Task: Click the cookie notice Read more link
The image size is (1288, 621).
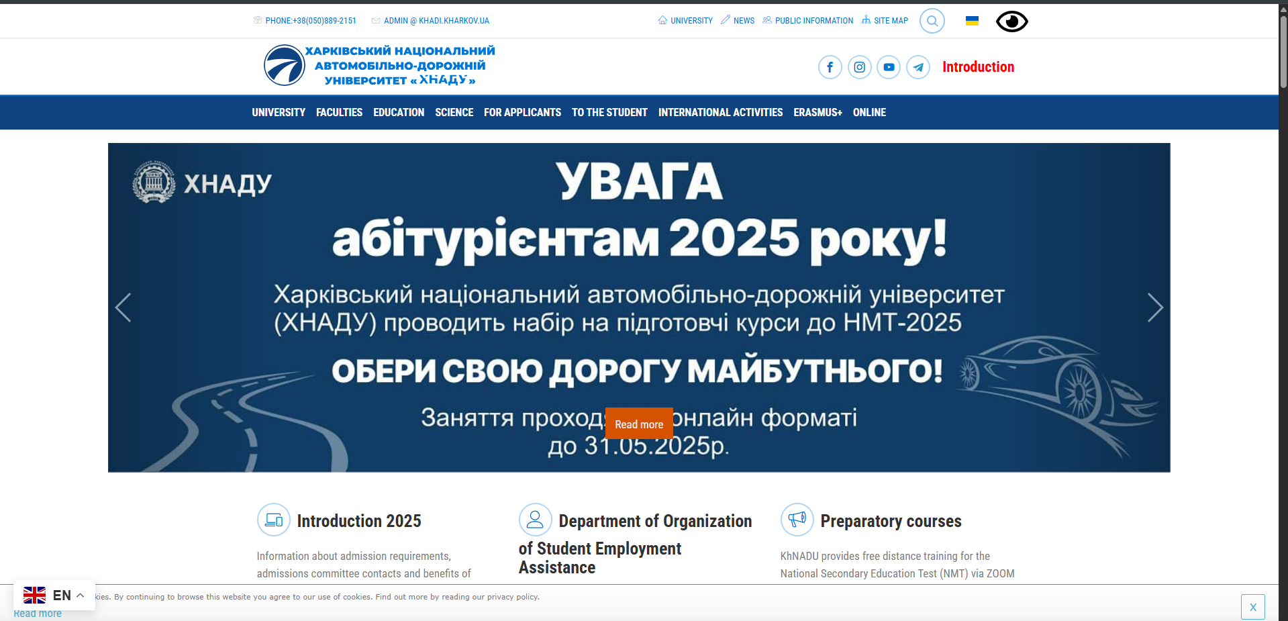Action: point(38,614)
